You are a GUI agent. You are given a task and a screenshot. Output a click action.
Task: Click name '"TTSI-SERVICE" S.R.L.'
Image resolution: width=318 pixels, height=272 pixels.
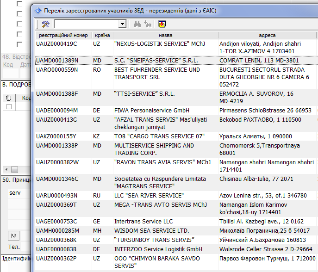[x=144, y=94]
